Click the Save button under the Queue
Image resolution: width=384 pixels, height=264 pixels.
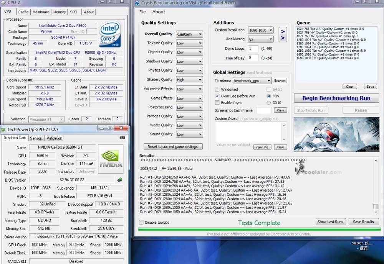[370, 87]
